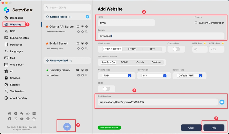Viewport: 229px width, 134px height.
Task: Toggle the Custom Port switch
Action: (176, 49)
